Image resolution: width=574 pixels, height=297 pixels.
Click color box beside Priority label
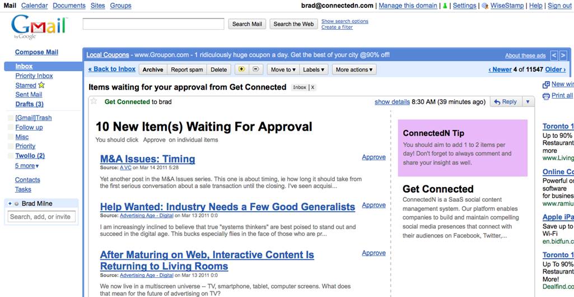[x=11, y=146]
